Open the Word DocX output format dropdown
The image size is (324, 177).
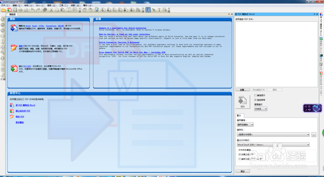click(273, 145)
